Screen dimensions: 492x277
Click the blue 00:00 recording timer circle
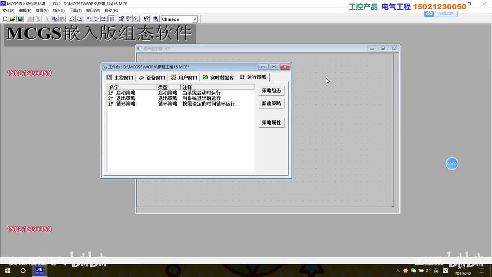[x=452, y=164]
